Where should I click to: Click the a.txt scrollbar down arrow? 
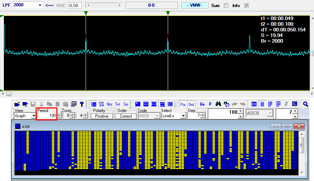(302, 173)
